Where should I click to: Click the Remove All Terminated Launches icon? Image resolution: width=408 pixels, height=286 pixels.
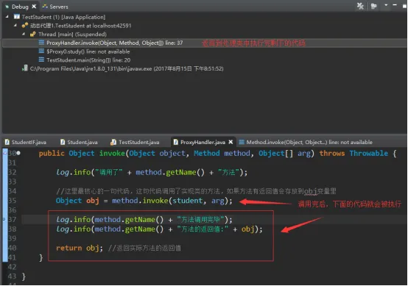coord(360,6)
